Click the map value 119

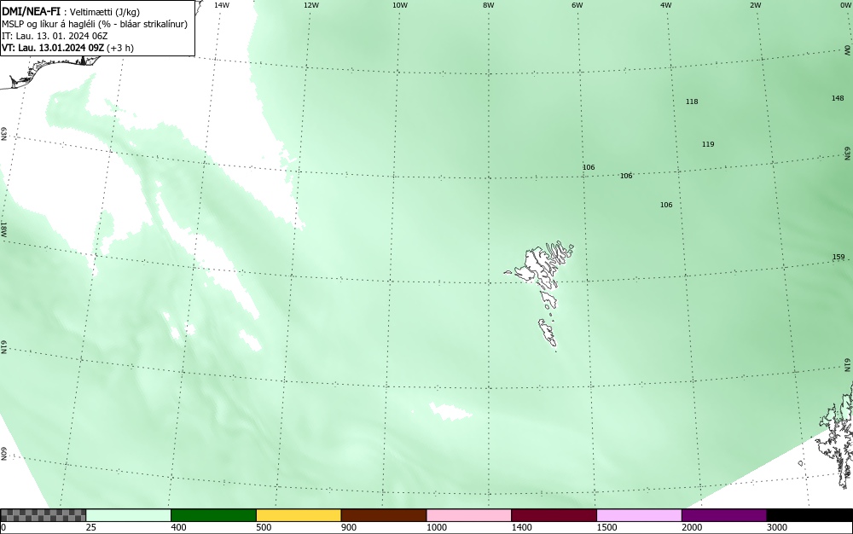708,145
